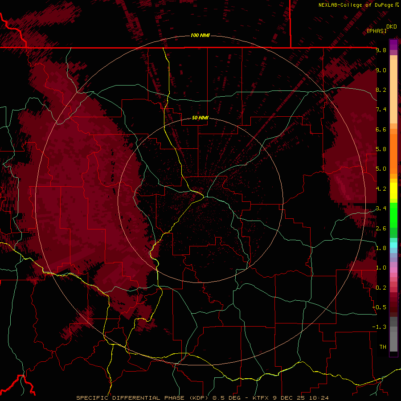Viewport: 401px width, 401px height.
Task: Click the 1.0 value on color scale
Action: pos(381,268)
